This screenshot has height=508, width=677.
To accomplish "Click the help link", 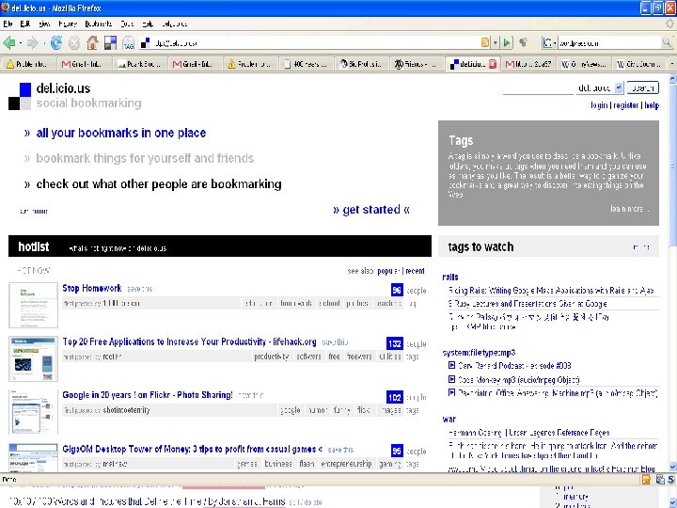I will [652, 105].
